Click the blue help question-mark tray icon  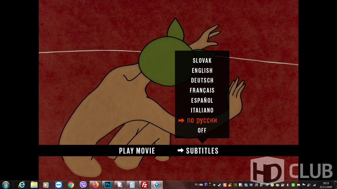(x=206, y=184)
